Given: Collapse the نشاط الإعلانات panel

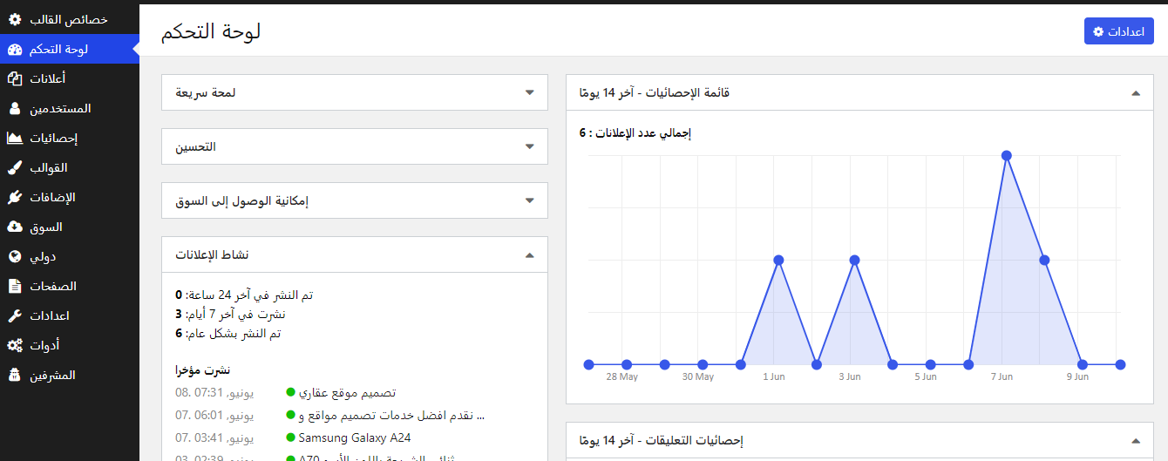Looking at the screenshot, I should click(529, 254).
